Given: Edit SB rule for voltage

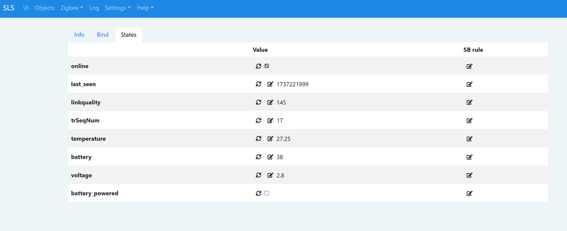Looking at the screenshot, I should tap(470, 175).
